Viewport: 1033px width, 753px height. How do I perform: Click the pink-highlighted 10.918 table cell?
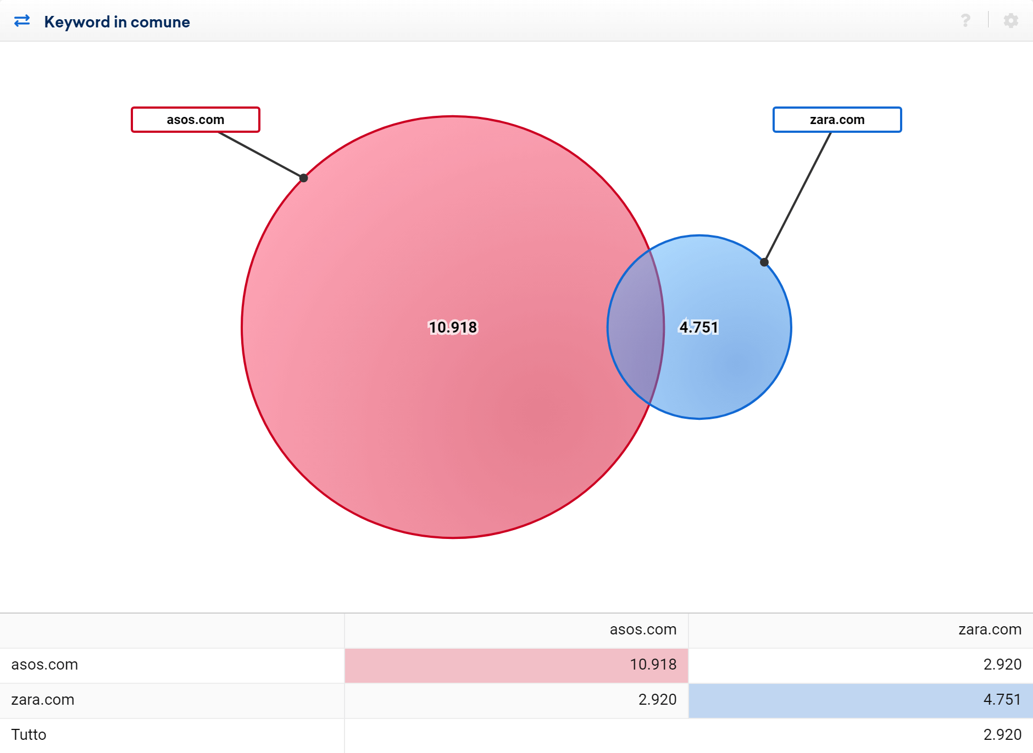coord(516,665)
